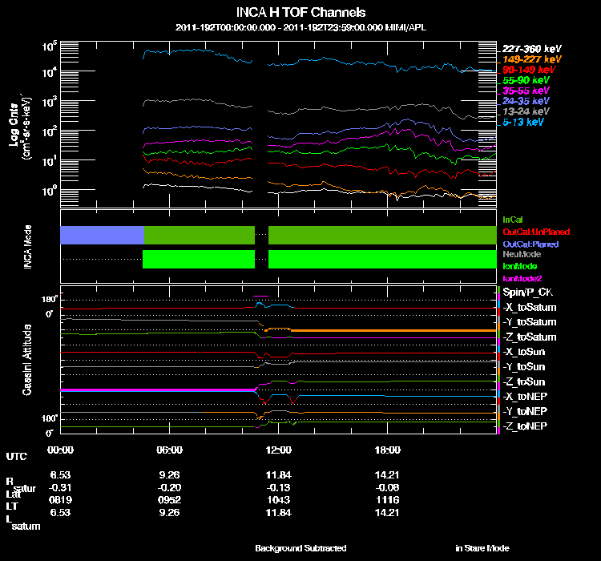Click the 149-227 keV orange legend label
Screen dimensions: 601x561
pyautogui.click(x=531, y=59)
